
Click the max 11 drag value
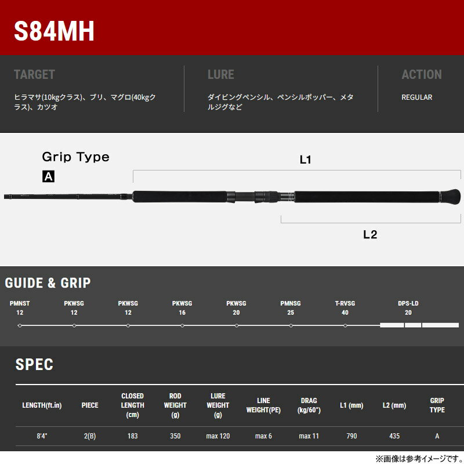point(309,436)
